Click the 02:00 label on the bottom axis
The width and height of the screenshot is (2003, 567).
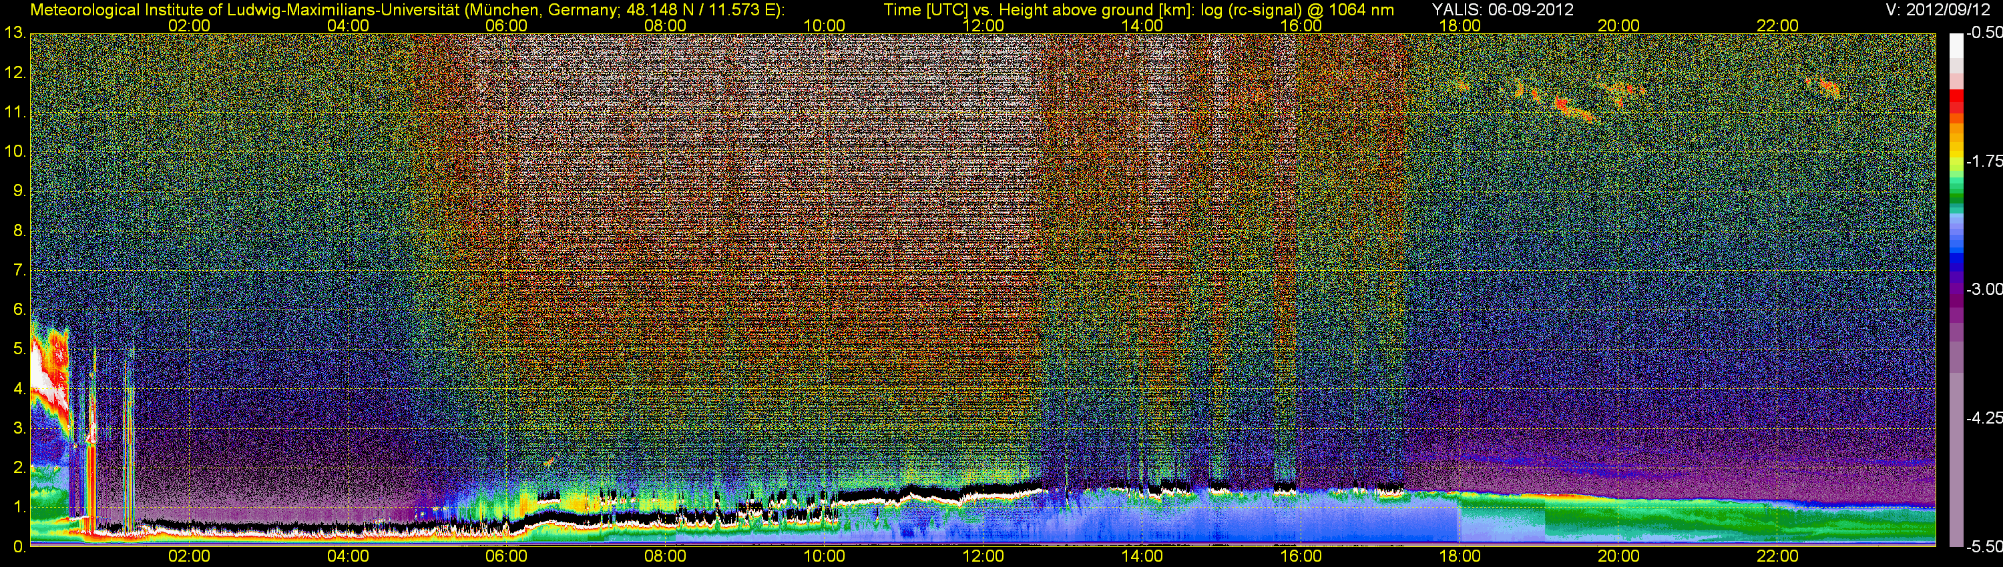[189, 556]
